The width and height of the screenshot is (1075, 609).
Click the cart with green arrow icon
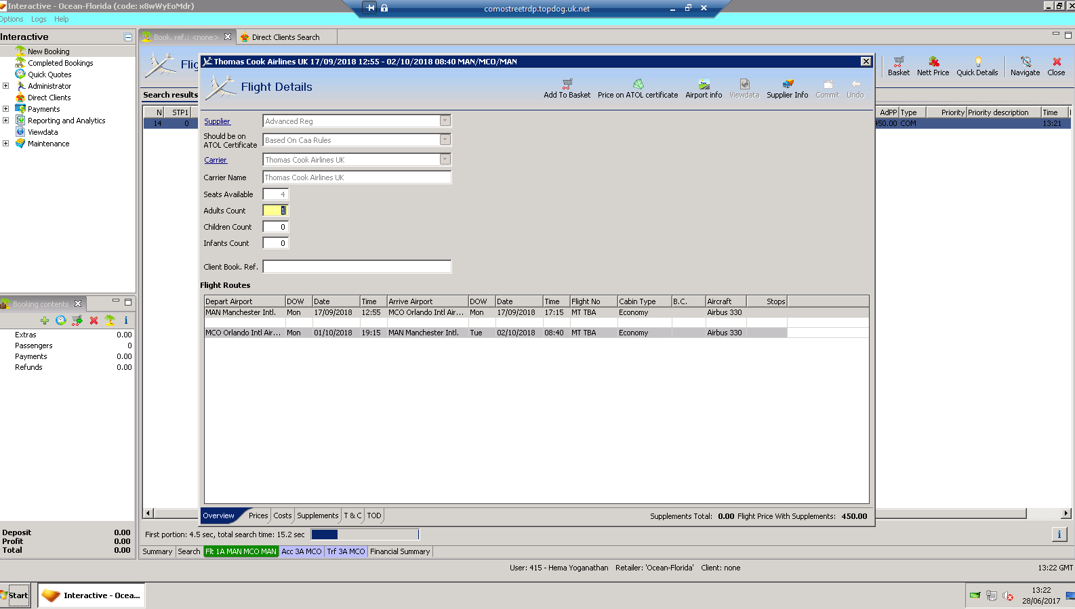(77, 320)
